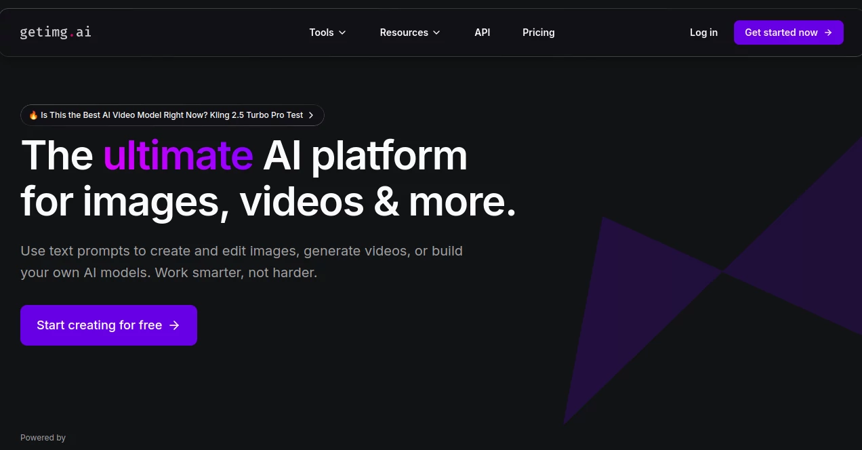Image resolution: width=862 pixels, height=450 pixels.
Task: Click the arrow inside Get started now button
Action: coord(829,32)
